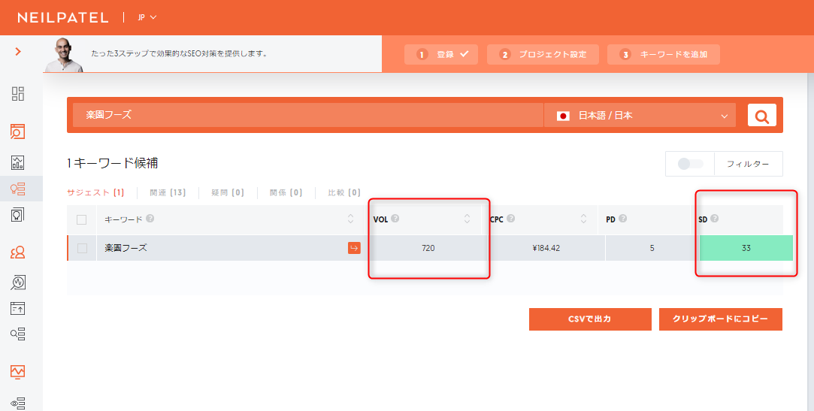Open the dashboard grid icon in sidebar

tap(17, 94)
